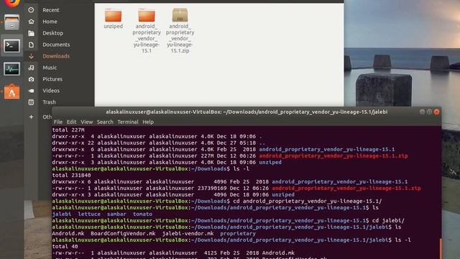This screenshot has height=259, width=460.
Task: Click 'proprietary' directory in terminal output
Action: pos(238,233)
